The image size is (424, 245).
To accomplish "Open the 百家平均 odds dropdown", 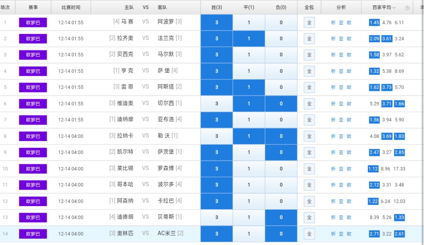I will pos(384,7).
